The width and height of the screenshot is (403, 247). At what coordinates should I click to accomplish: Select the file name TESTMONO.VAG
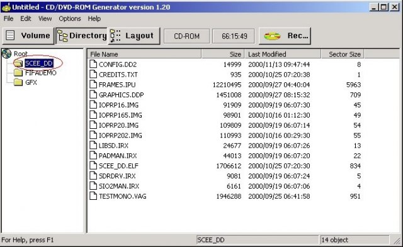pyautogui.click(x=123, y=196)
